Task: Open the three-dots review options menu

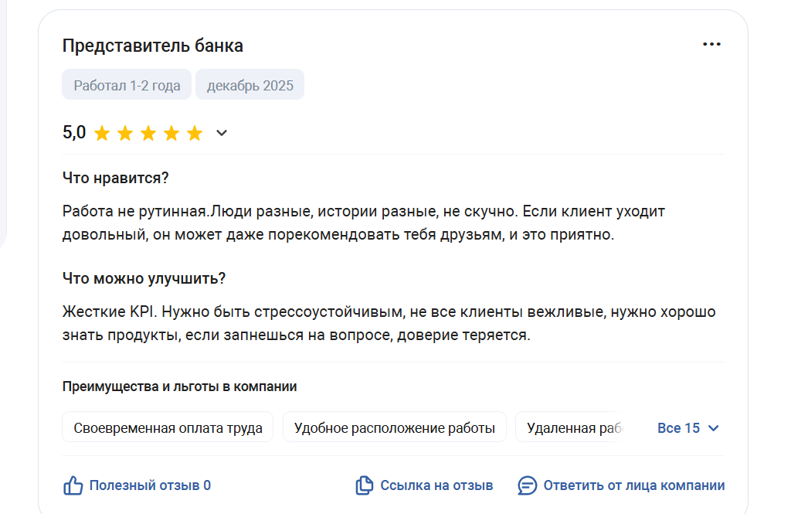Action: 711,45
